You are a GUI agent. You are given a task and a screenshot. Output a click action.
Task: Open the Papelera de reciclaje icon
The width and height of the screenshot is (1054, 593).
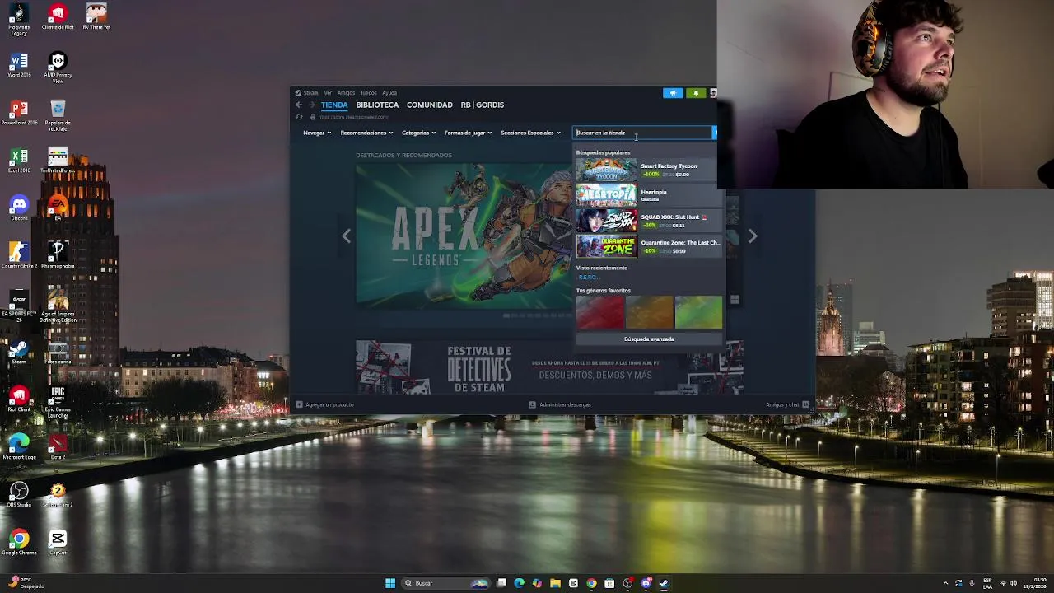point(58,115)
